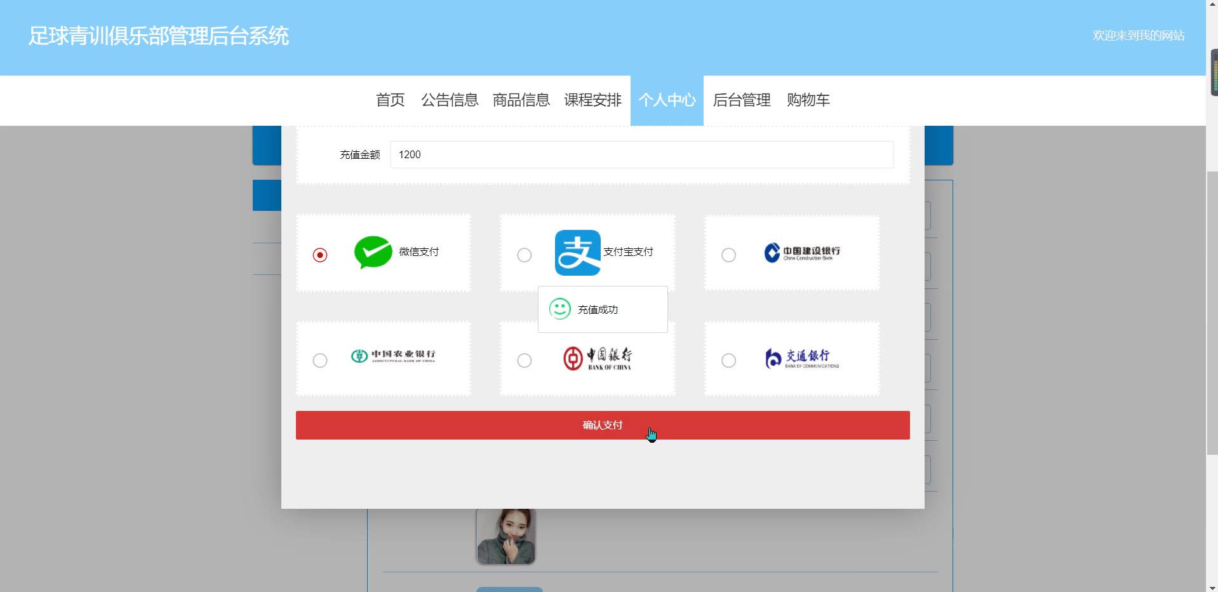Choose China Construction Bank radio option
Viewport: 1218px width, 592px height.
729,255
